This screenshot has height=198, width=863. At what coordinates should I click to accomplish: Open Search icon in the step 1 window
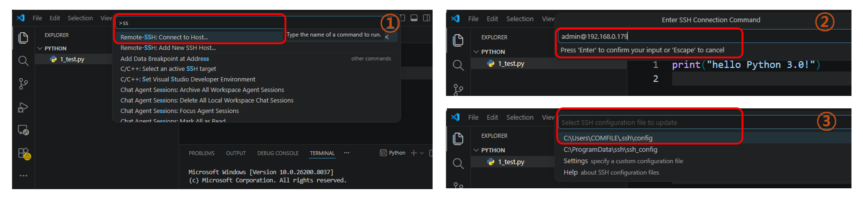tap(23, 61)
